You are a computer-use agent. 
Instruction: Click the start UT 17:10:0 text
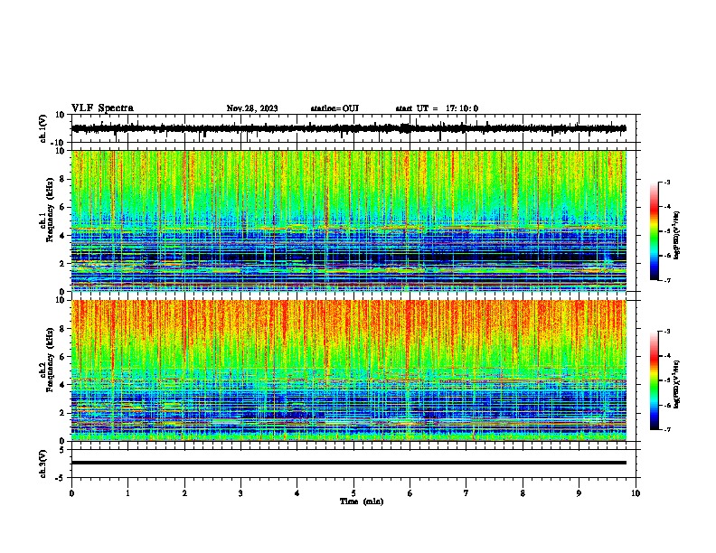click(x=437, y=108)
